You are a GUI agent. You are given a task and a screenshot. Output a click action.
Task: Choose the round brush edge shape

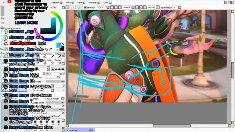(x=56, y=69)
